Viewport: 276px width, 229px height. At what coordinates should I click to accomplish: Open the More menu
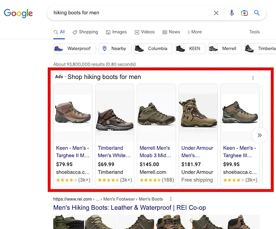[195, 32]
